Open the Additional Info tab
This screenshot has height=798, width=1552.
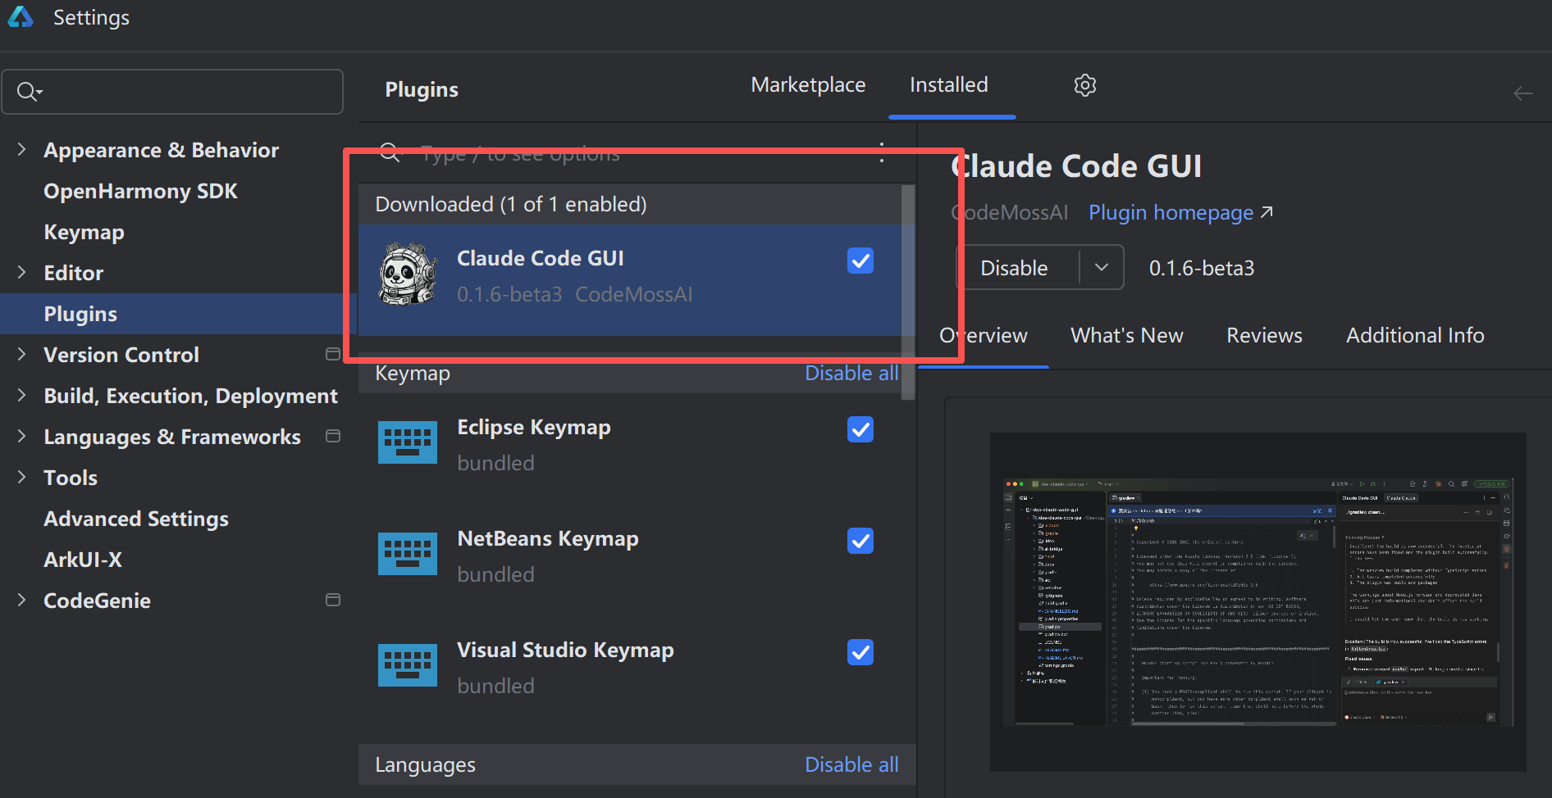[x=1415, y=335]
